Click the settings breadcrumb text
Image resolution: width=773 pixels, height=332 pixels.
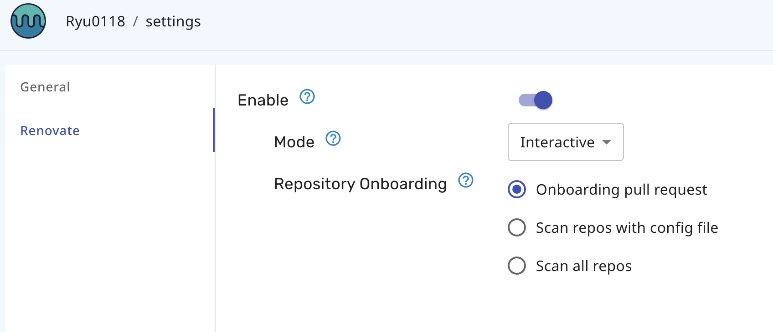[173, 21]
